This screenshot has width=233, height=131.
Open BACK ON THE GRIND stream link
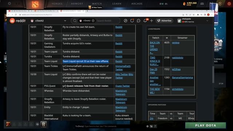pos(155,48)
